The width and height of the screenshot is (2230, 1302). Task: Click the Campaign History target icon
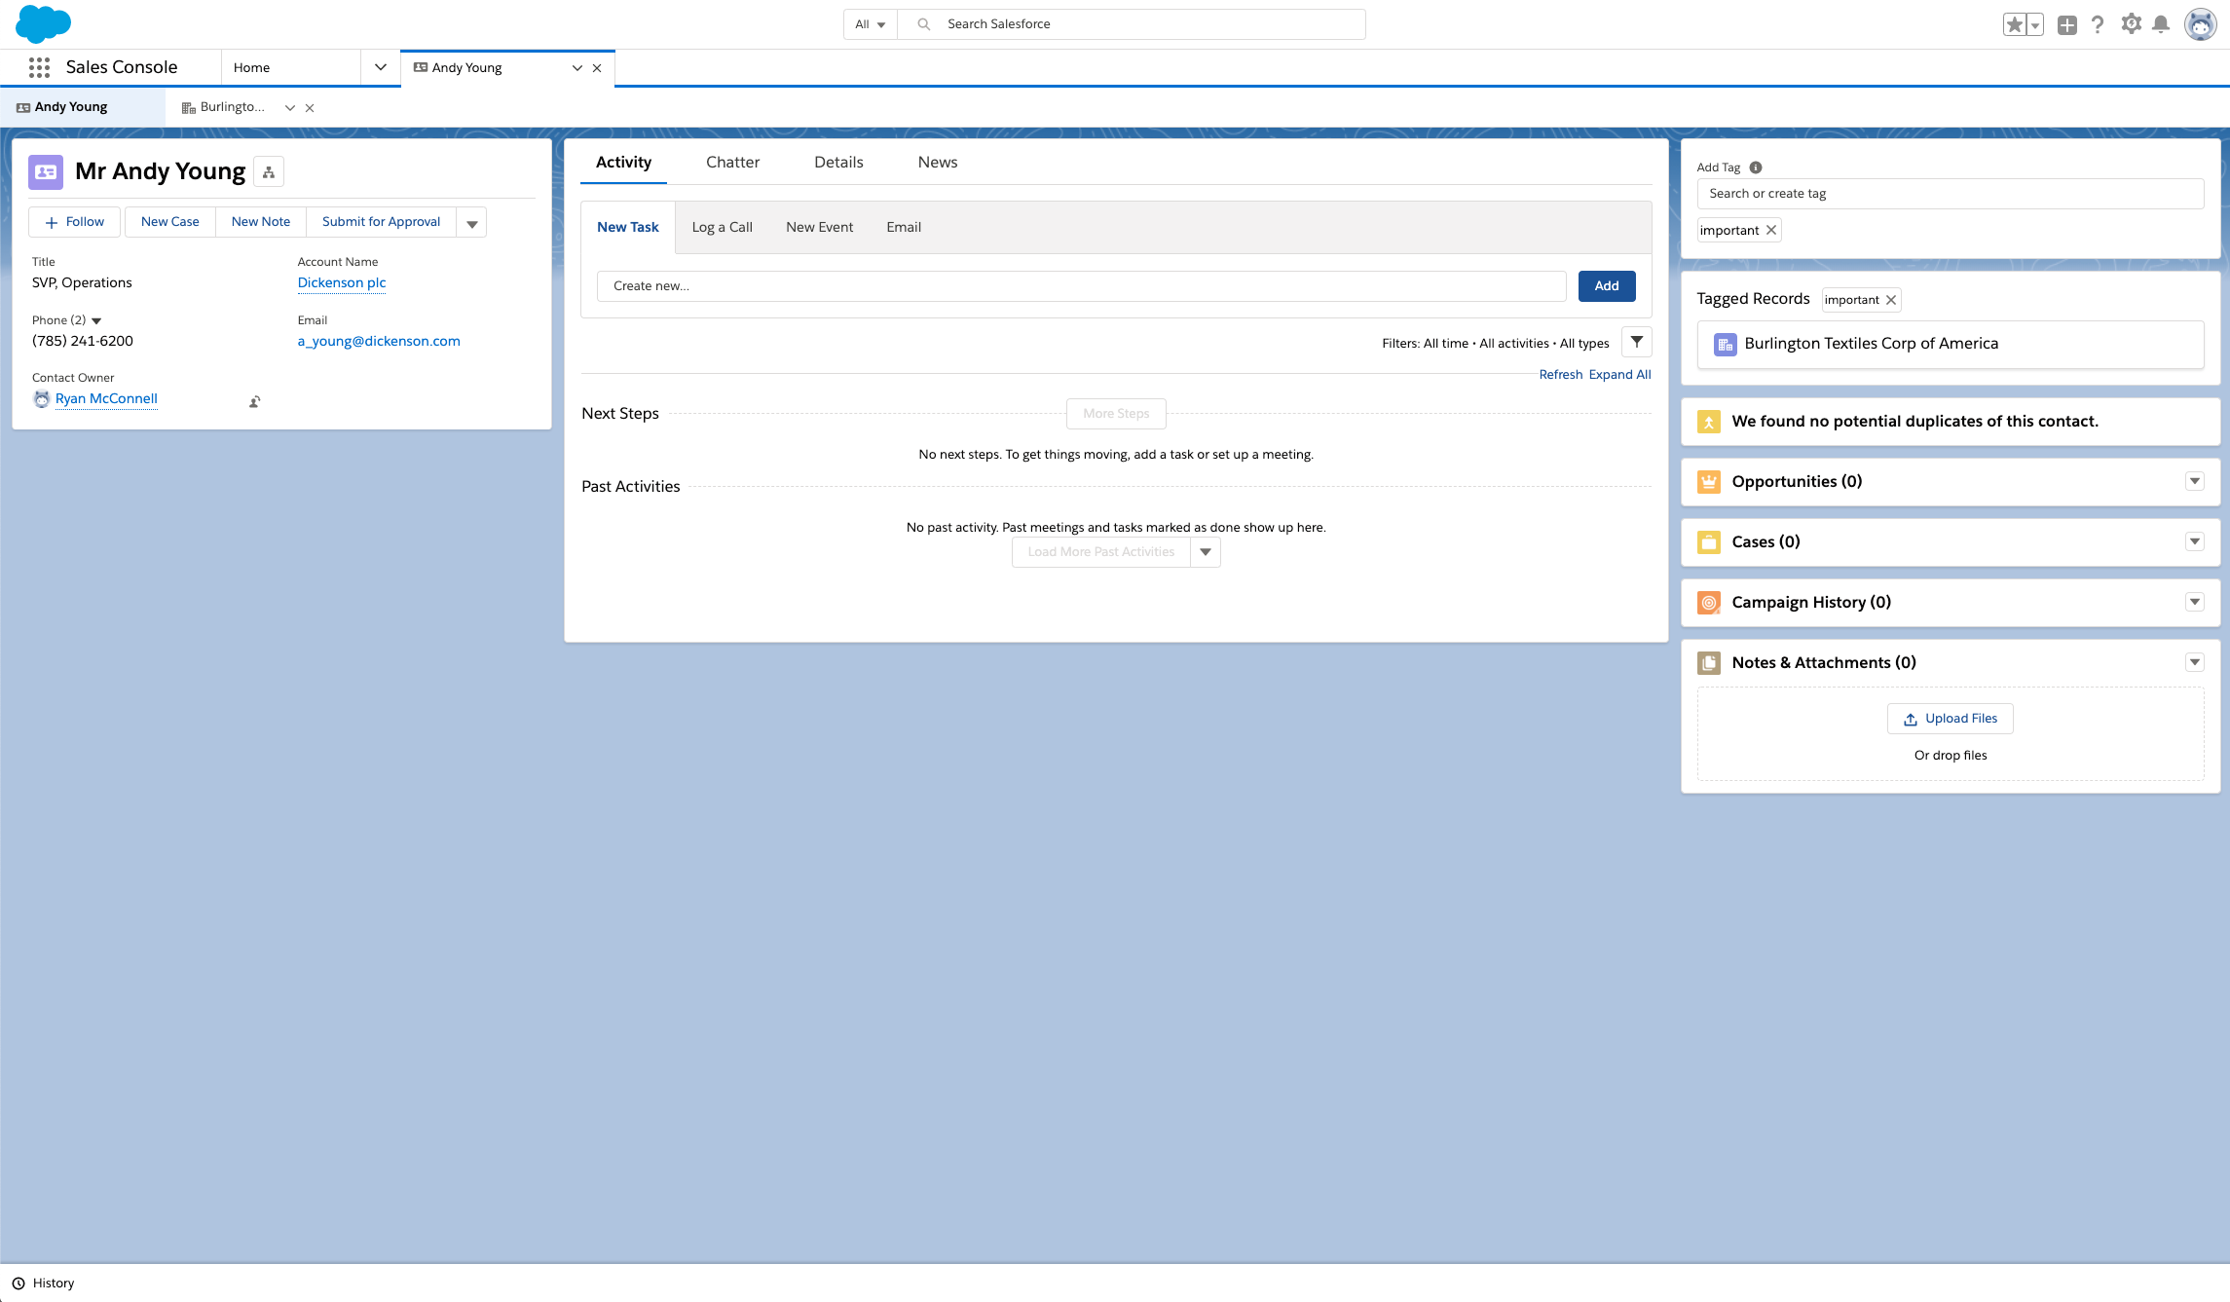[x=1709, y=603]
